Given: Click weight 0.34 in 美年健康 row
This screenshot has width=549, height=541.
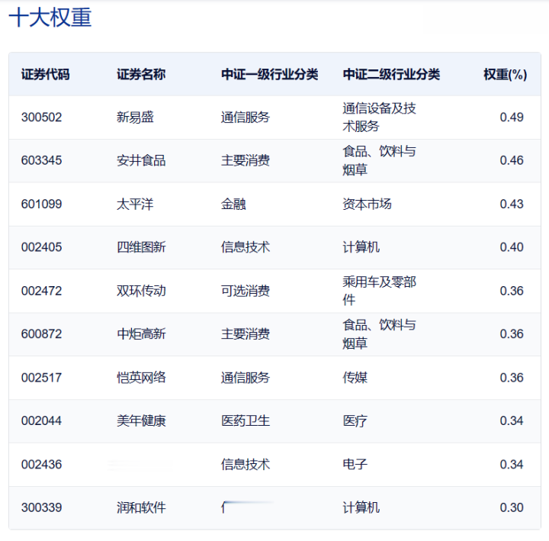Looking at the screenshot, I should pyautogui.click(x=512, y=420).
